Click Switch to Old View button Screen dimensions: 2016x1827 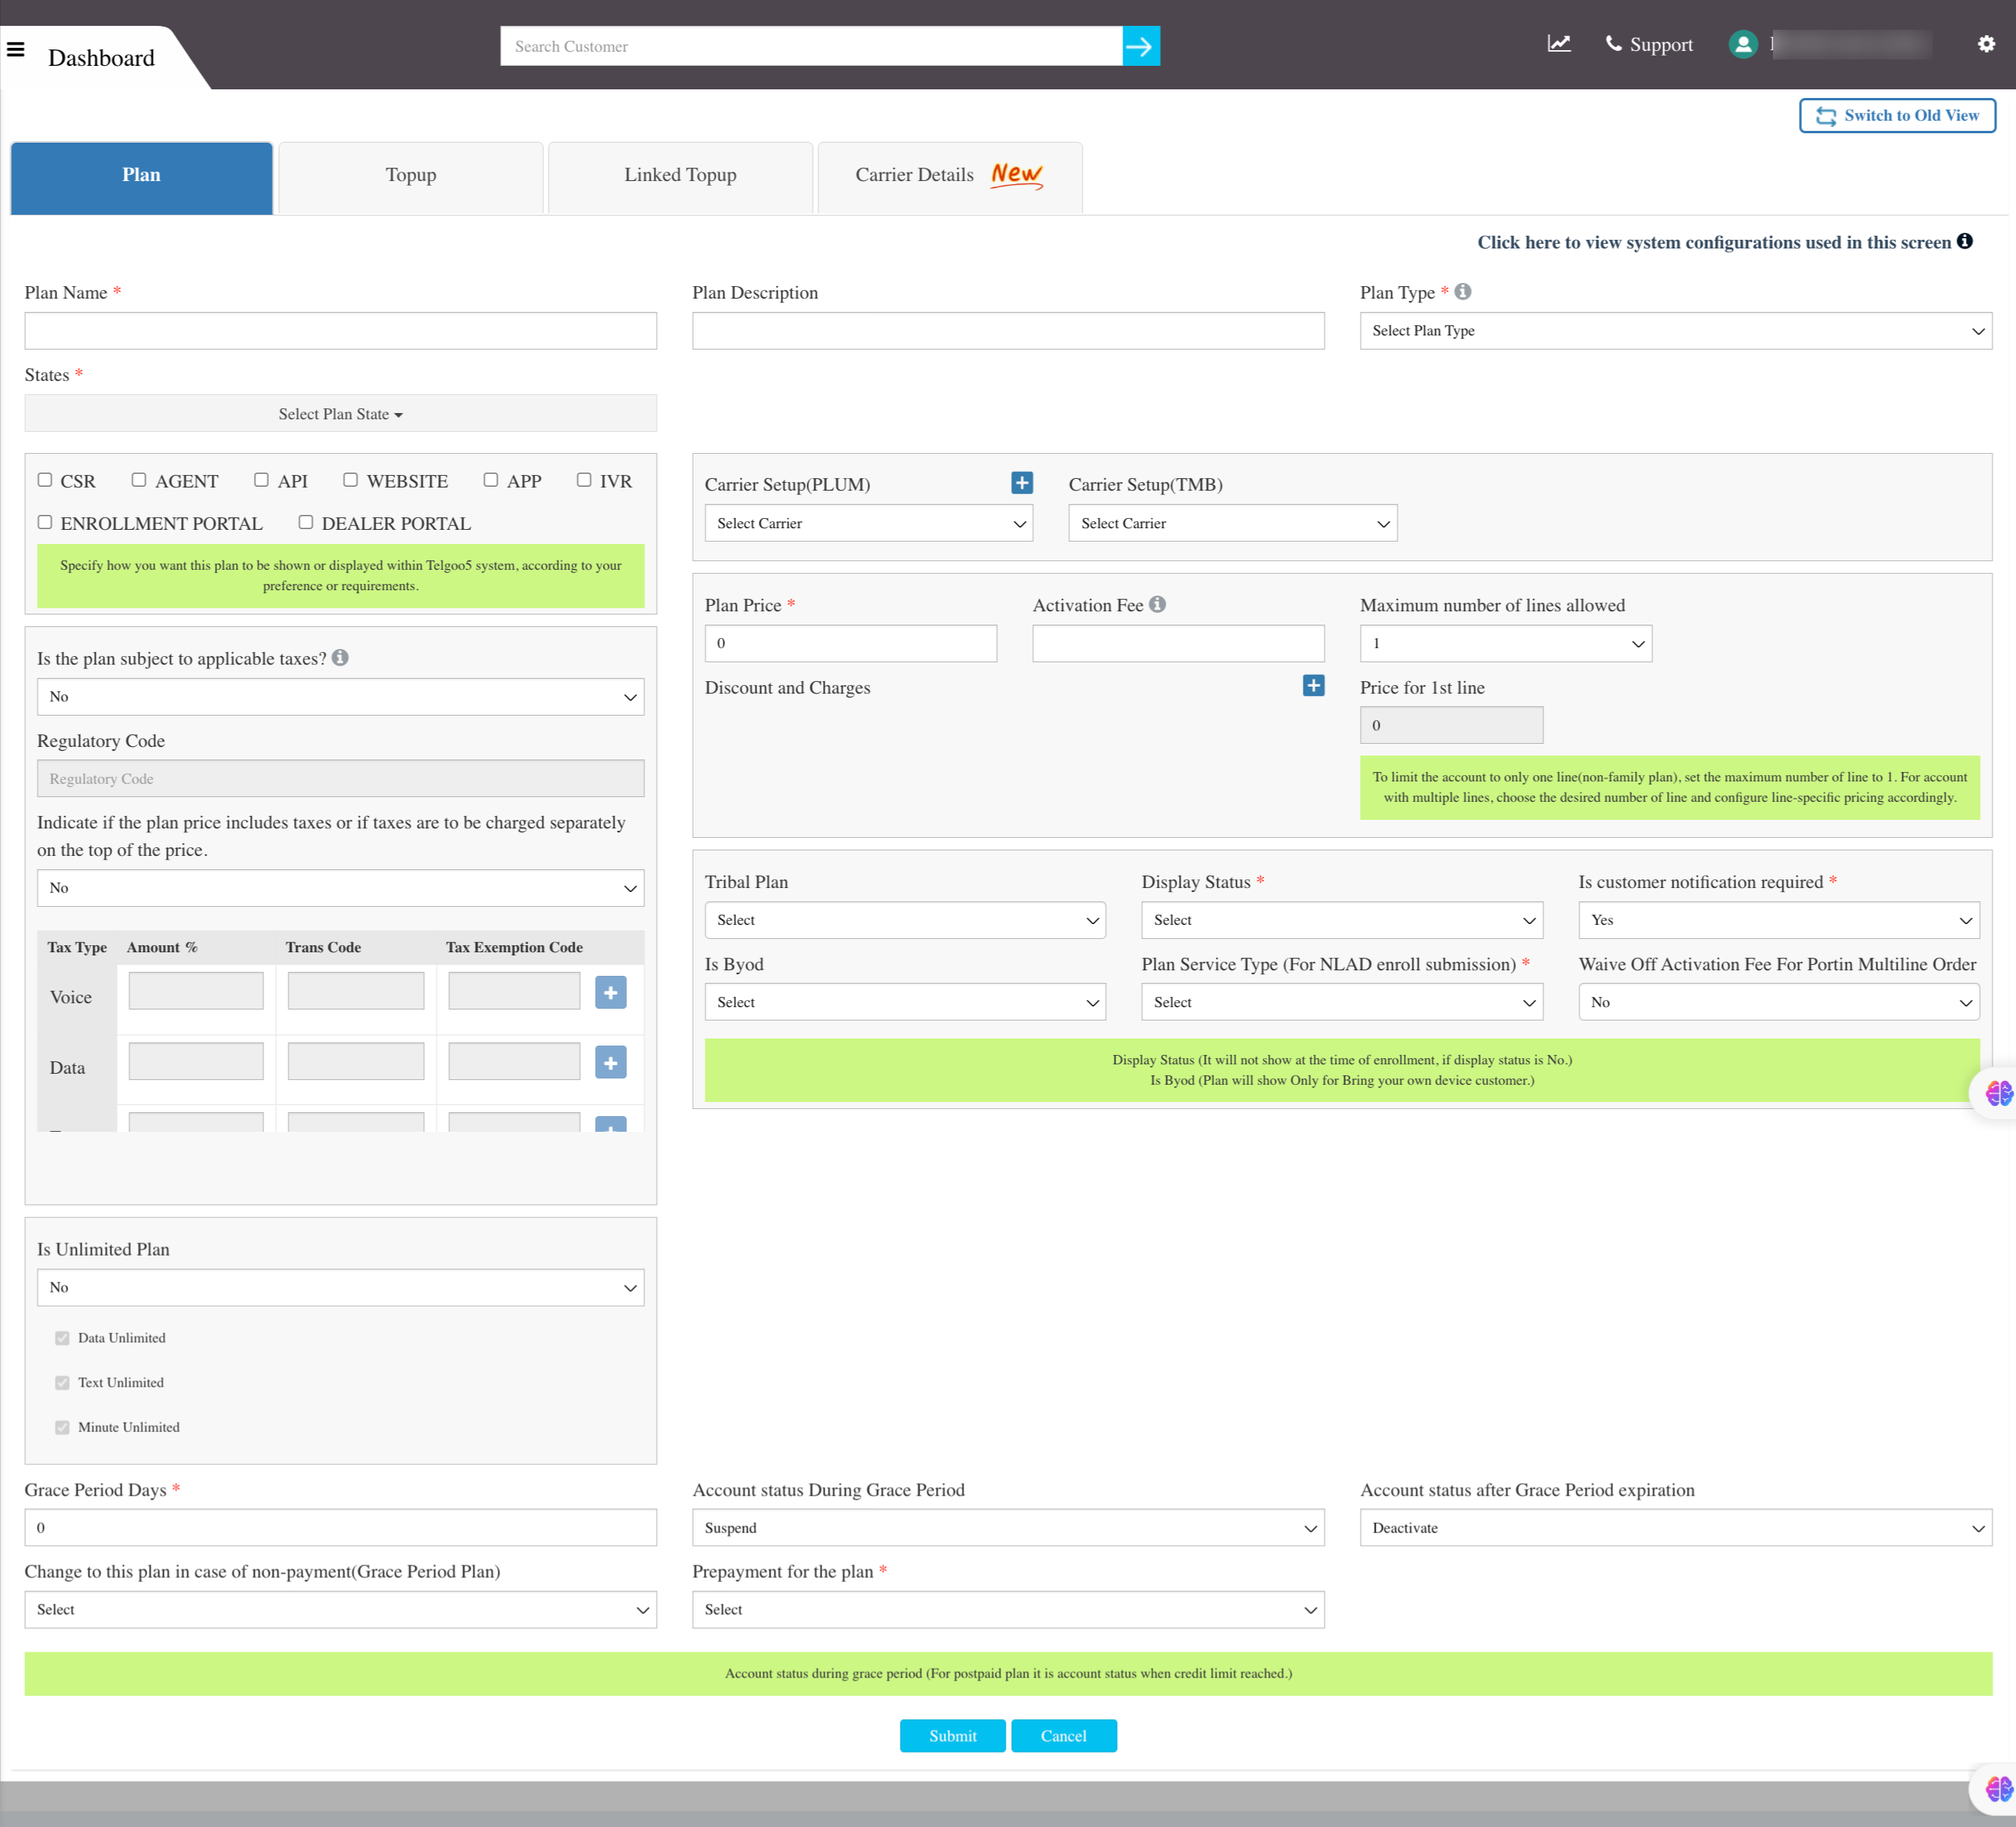1897,116
